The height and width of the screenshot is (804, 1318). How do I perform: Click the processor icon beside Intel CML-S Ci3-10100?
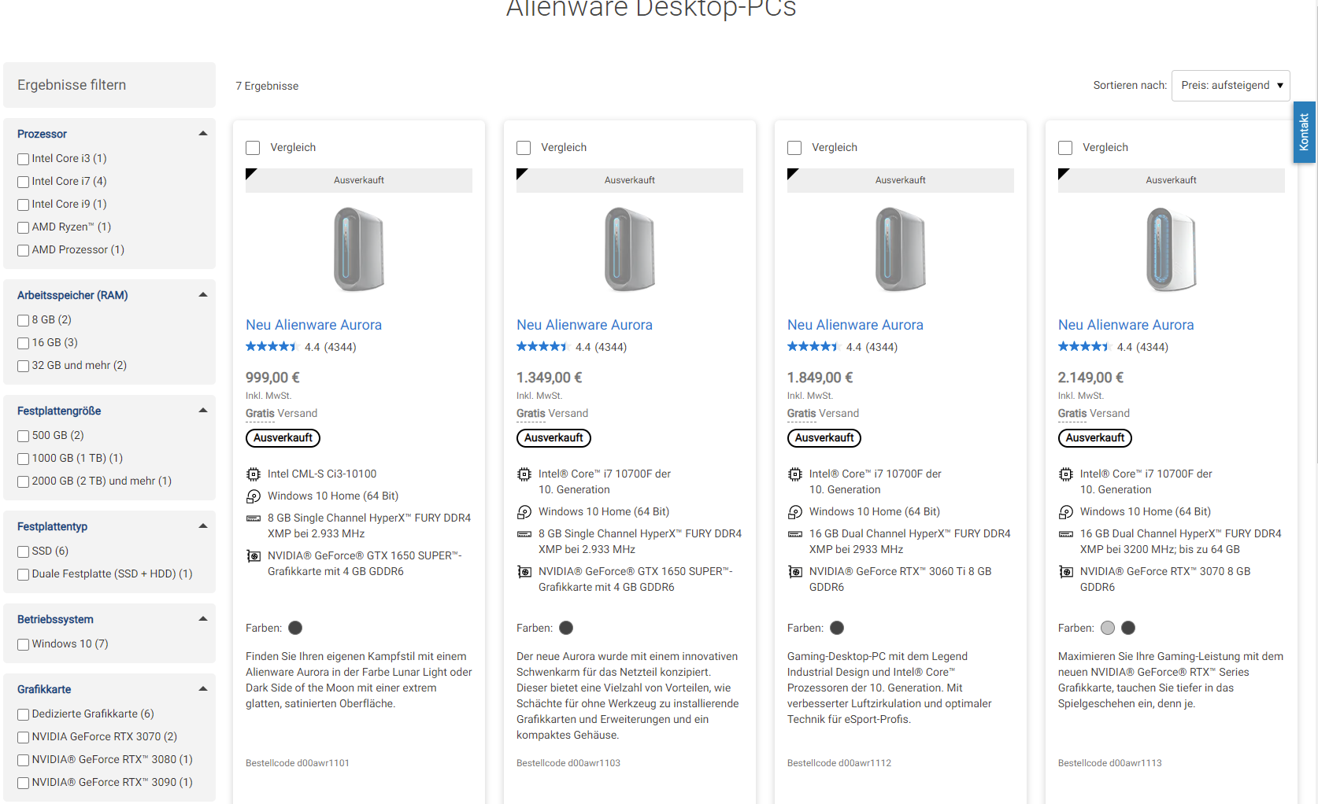pyautogui.click(x=253, y=474)
